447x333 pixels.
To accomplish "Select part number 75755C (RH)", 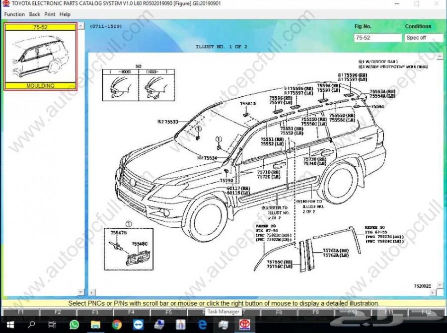I will tap(280, 262).
